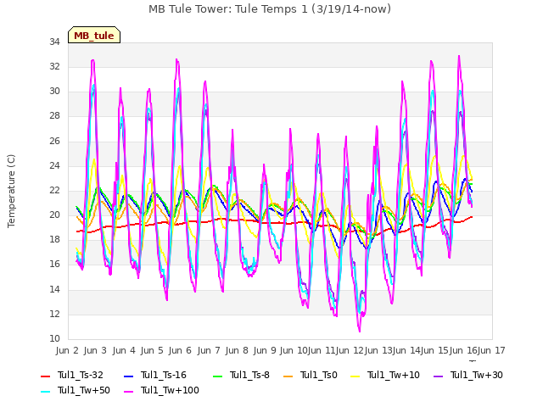The image size is (543, 407).
Task: Click the Jun 4 x-axis tick label
Action: pos(124,350)
